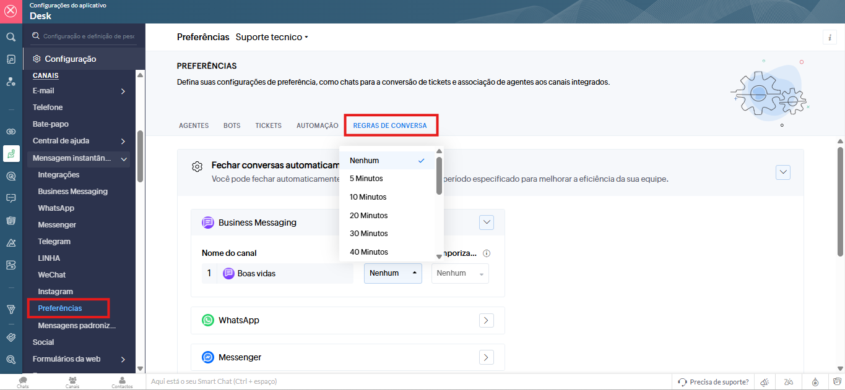
Task: Open the info icon at top right
Action: coord(829,37)
